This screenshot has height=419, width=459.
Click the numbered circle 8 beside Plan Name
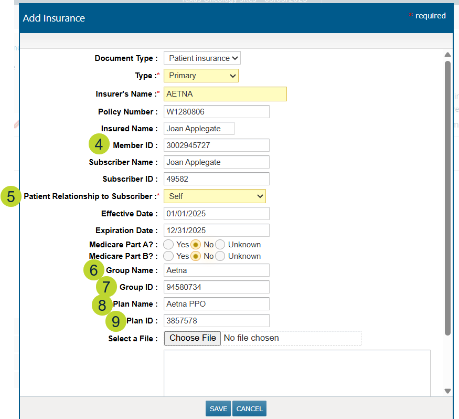point(102,305)
